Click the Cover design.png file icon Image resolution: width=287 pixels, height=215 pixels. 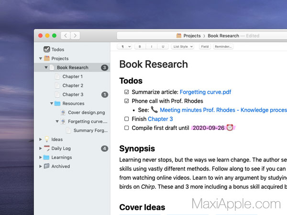(x=63, y=112)
